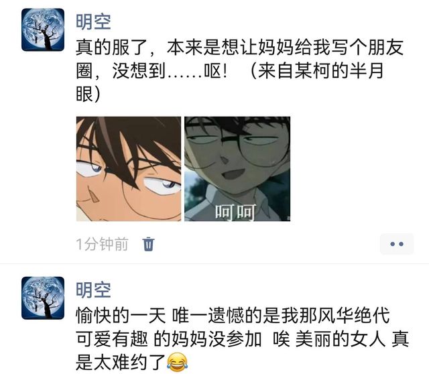The height and width of the screenshot is (374, 429).
Task: Tap the divider line between posts
Action: (214, 263)
